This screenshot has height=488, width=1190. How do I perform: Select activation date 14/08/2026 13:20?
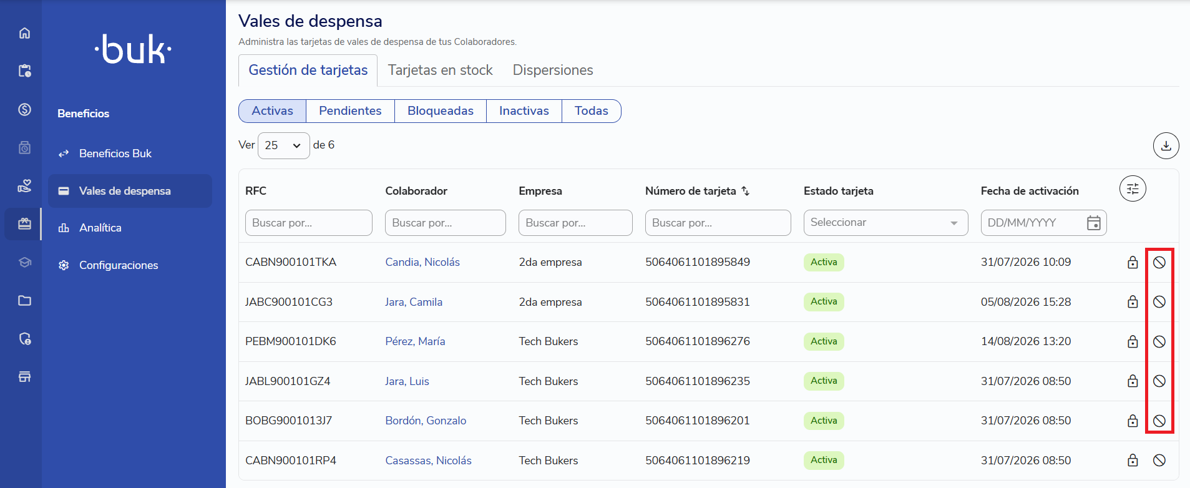pos(1026,341)
